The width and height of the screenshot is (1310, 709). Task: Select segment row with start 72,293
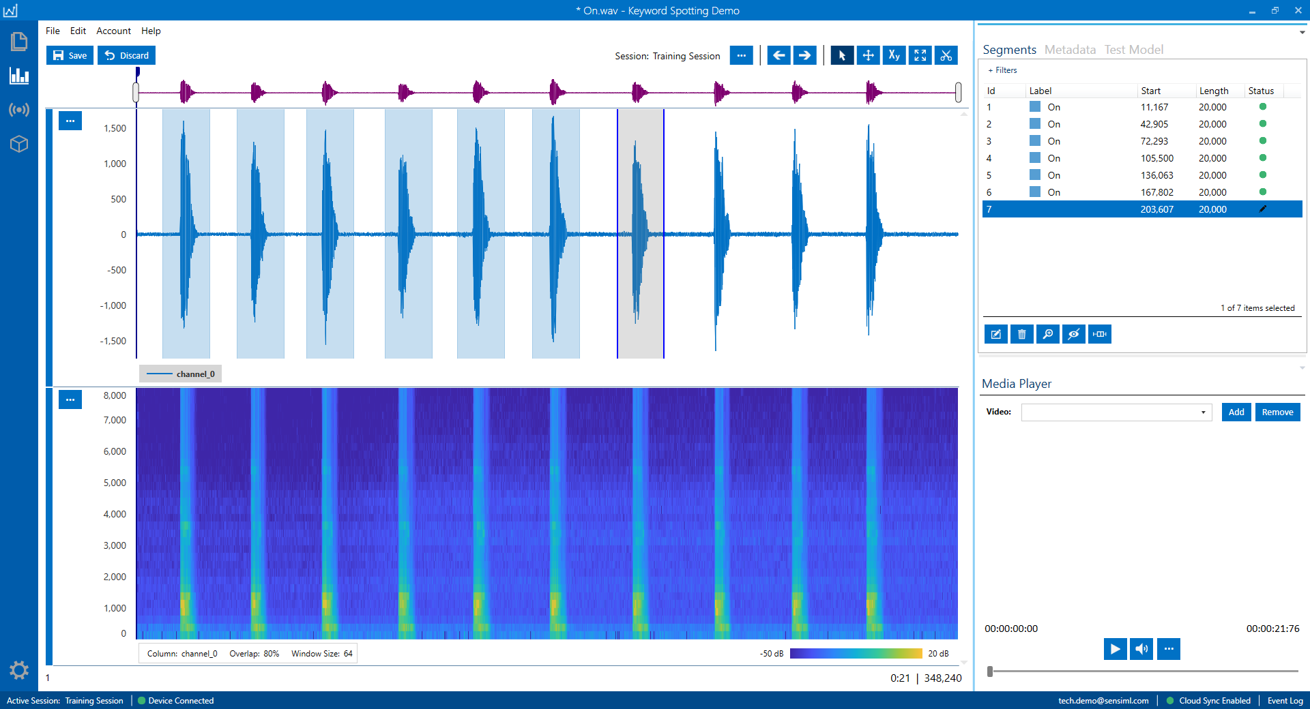[1142, 141]
